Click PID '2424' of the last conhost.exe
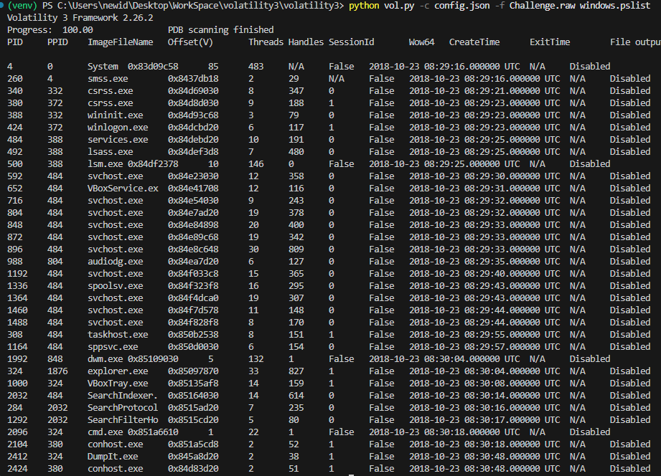Image resolution: width=661 pixels, height=476 pixels. tap(17, 469)
